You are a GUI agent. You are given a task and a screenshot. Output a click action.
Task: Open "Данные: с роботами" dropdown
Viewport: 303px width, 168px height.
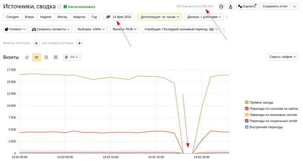204,17
